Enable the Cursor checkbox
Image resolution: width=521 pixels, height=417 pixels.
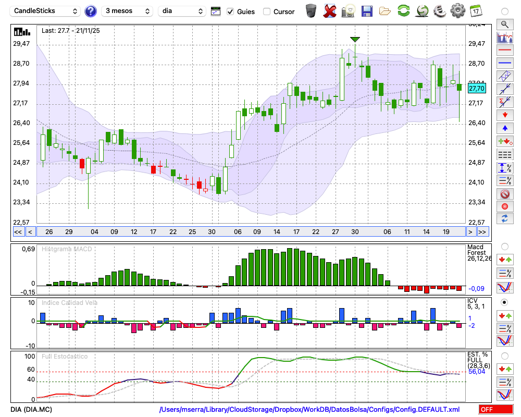click(x=267, y=11)
